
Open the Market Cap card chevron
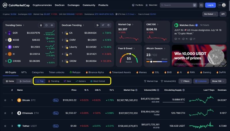tap(133, 24)
